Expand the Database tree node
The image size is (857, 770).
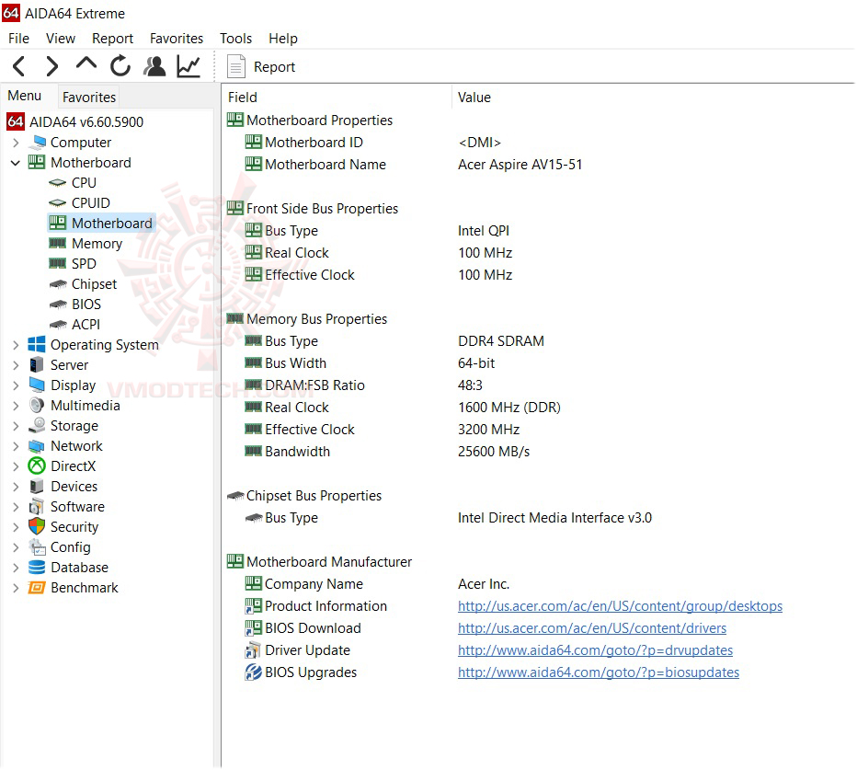(x=16, y=568)
